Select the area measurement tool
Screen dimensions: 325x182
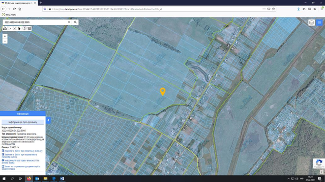15,28
